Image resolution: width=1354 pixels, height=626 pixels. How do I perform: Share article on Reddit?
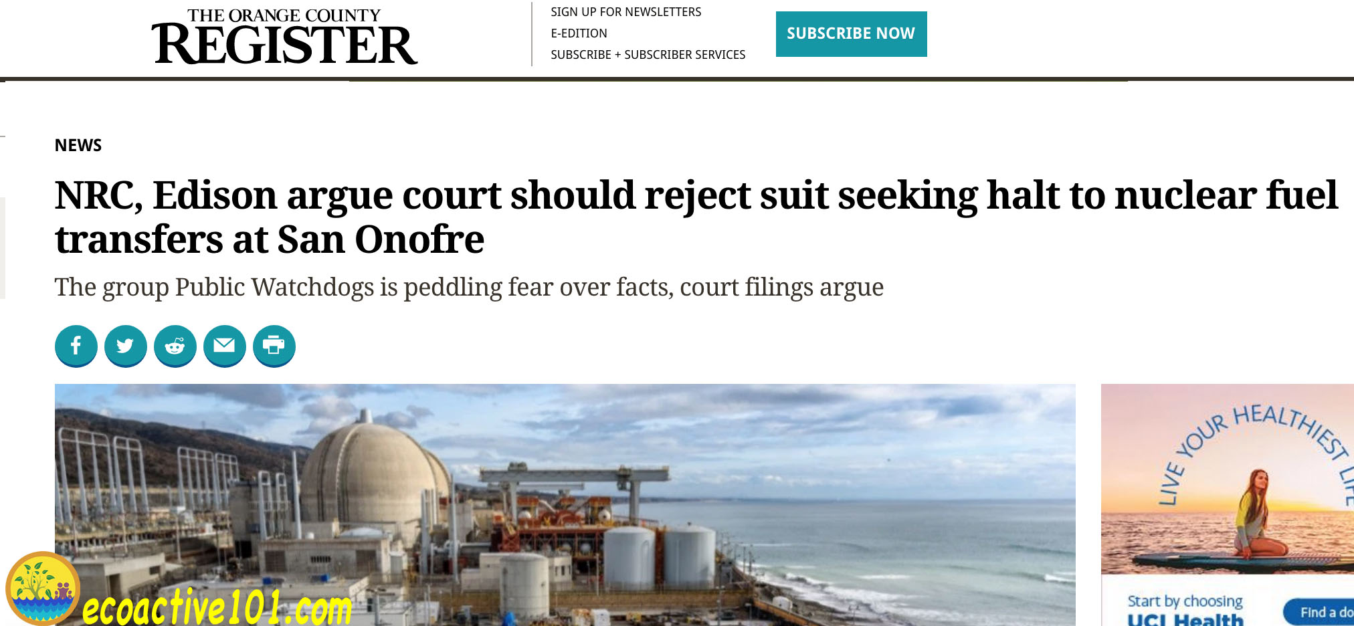(175, 346)
